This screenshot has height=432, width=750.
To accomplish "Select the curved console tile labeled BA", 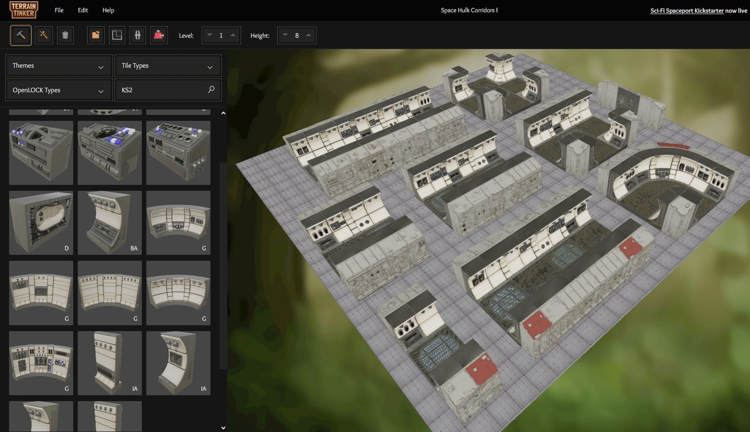I will coord(110,223).
